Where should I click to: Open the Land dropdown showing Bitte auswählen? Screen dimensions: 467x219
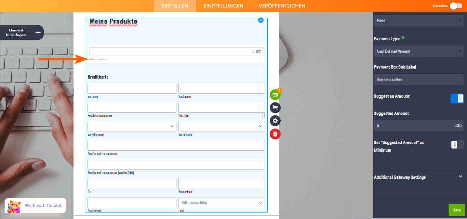[x=222, y=202]
